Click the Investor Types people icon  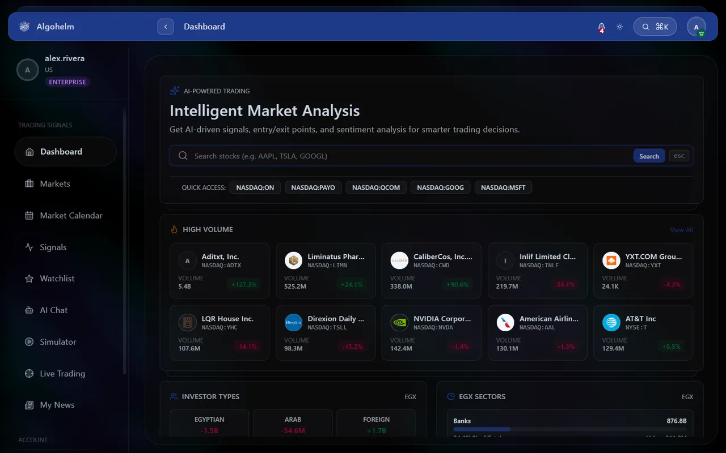point(174,396)
